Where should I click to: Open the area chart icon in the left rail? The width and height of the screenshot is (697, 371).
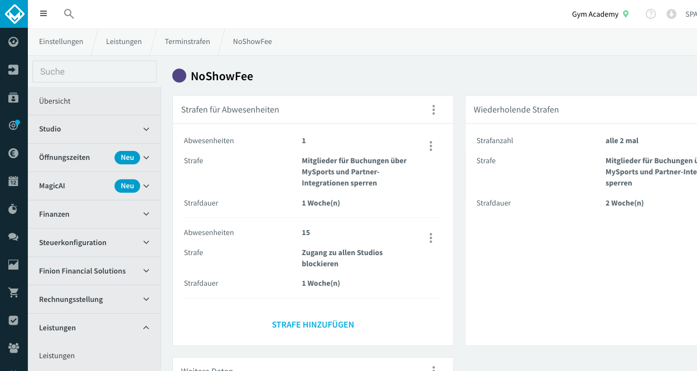click(14, 265)
